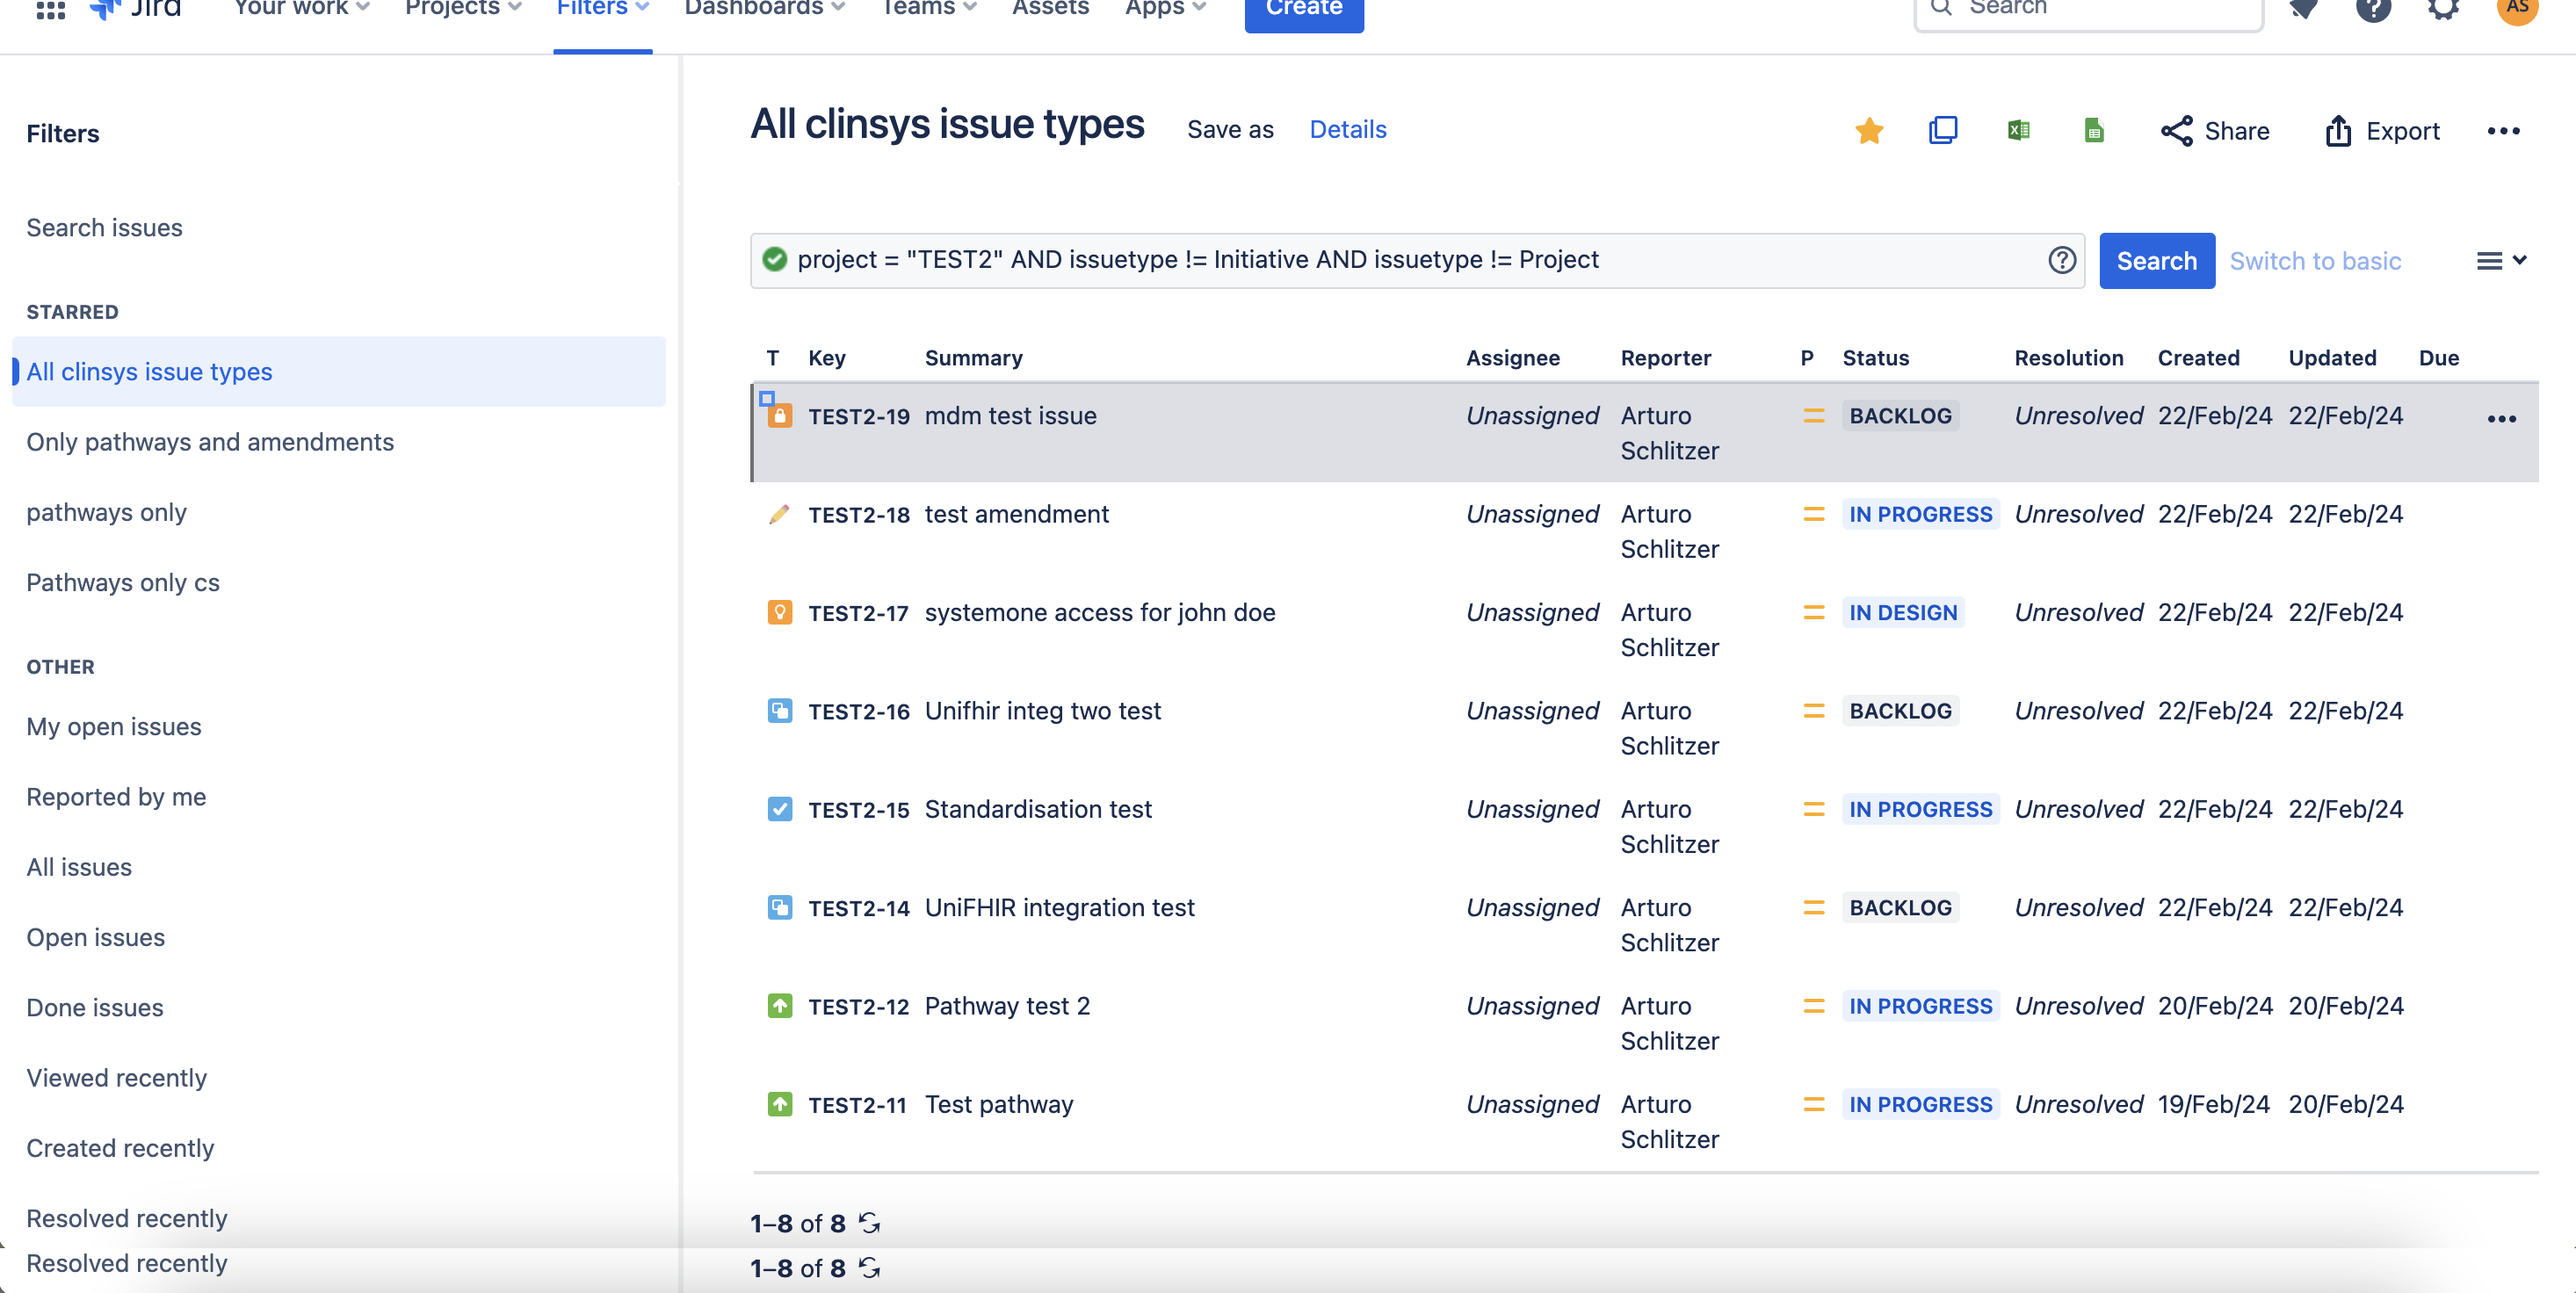Open the help question mark icon
This screenshot has width=2576, height=1293.
[2373, 8]
